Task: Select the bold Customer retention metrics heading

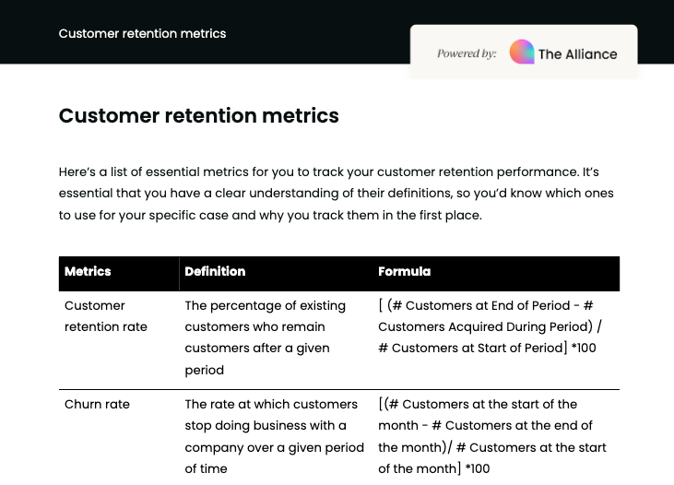Action: (198, 116)
